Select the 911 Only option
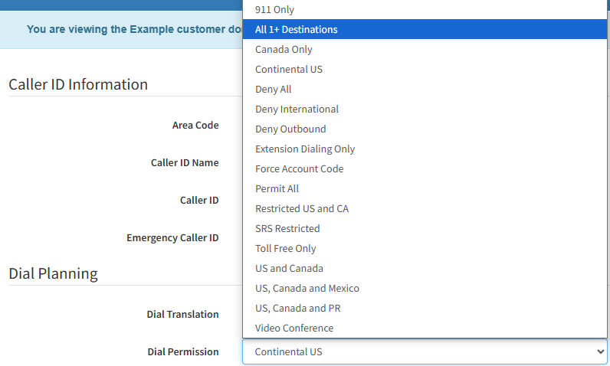The width and height of the screenshot is (610, 366). coord(425,10)
